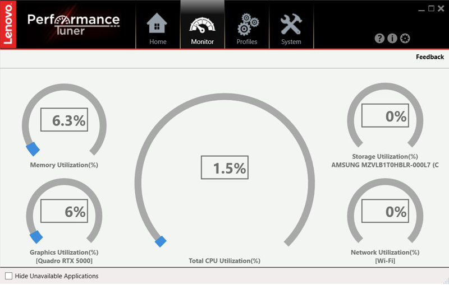449x285 pixels.
Task: Click the Network Utilization 0% value box
Action: click(385, 211)
